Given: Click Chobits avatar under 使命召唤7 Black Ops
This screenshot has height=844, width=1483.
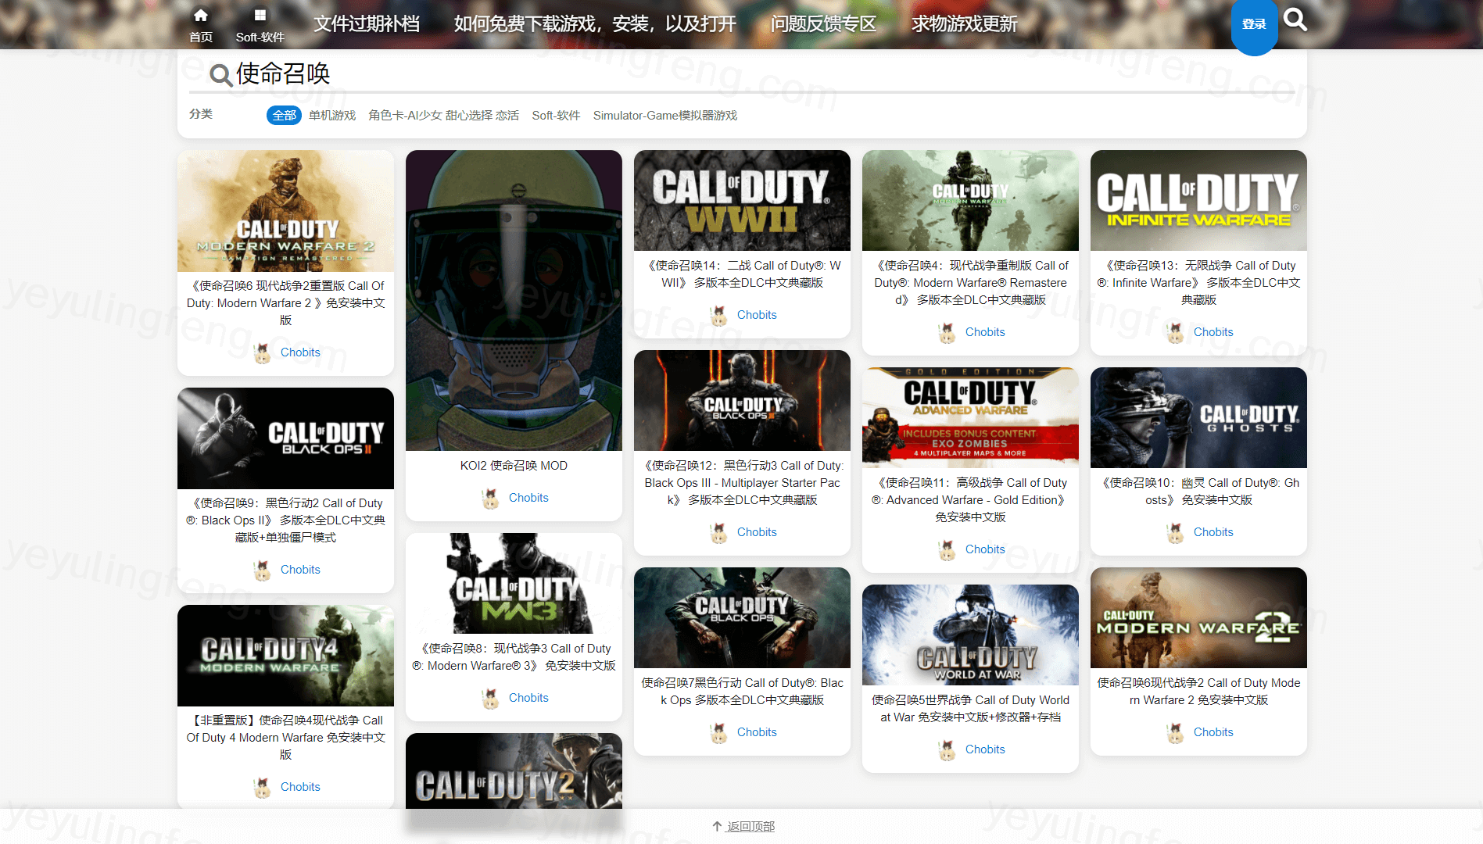Looking at the screenshot, I should pos(719,732).
